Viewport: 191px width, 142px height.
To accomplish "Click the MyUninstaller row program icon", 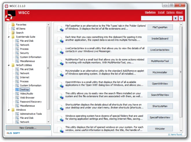I will (x=60, y=73).
